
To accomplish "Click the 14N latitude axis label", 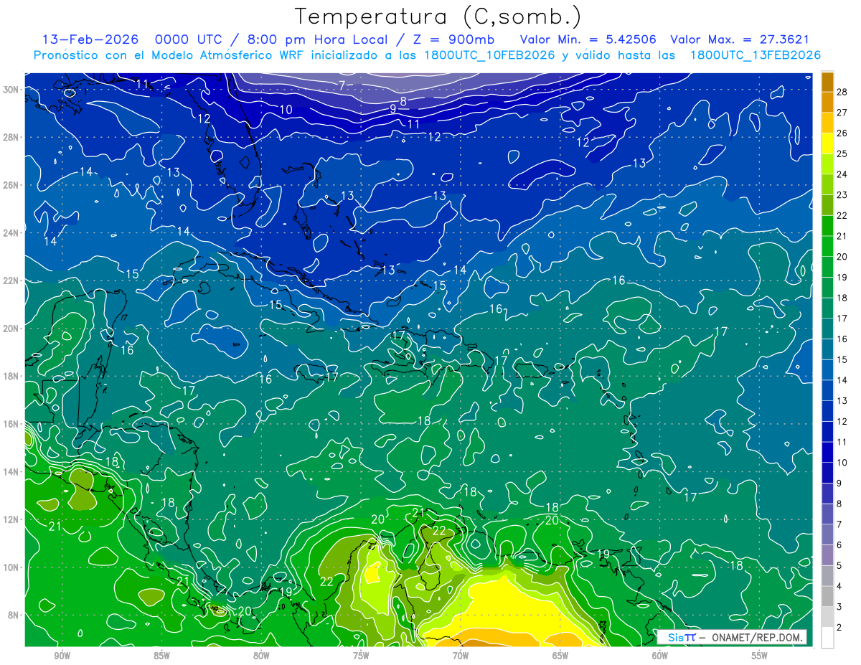I will [x=12, y=471].
